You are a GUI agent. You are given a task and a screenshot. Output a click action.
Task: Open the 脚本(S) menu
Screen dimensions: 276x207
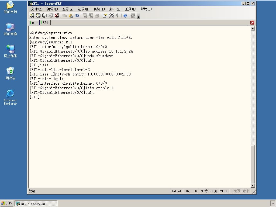(115, 9)
